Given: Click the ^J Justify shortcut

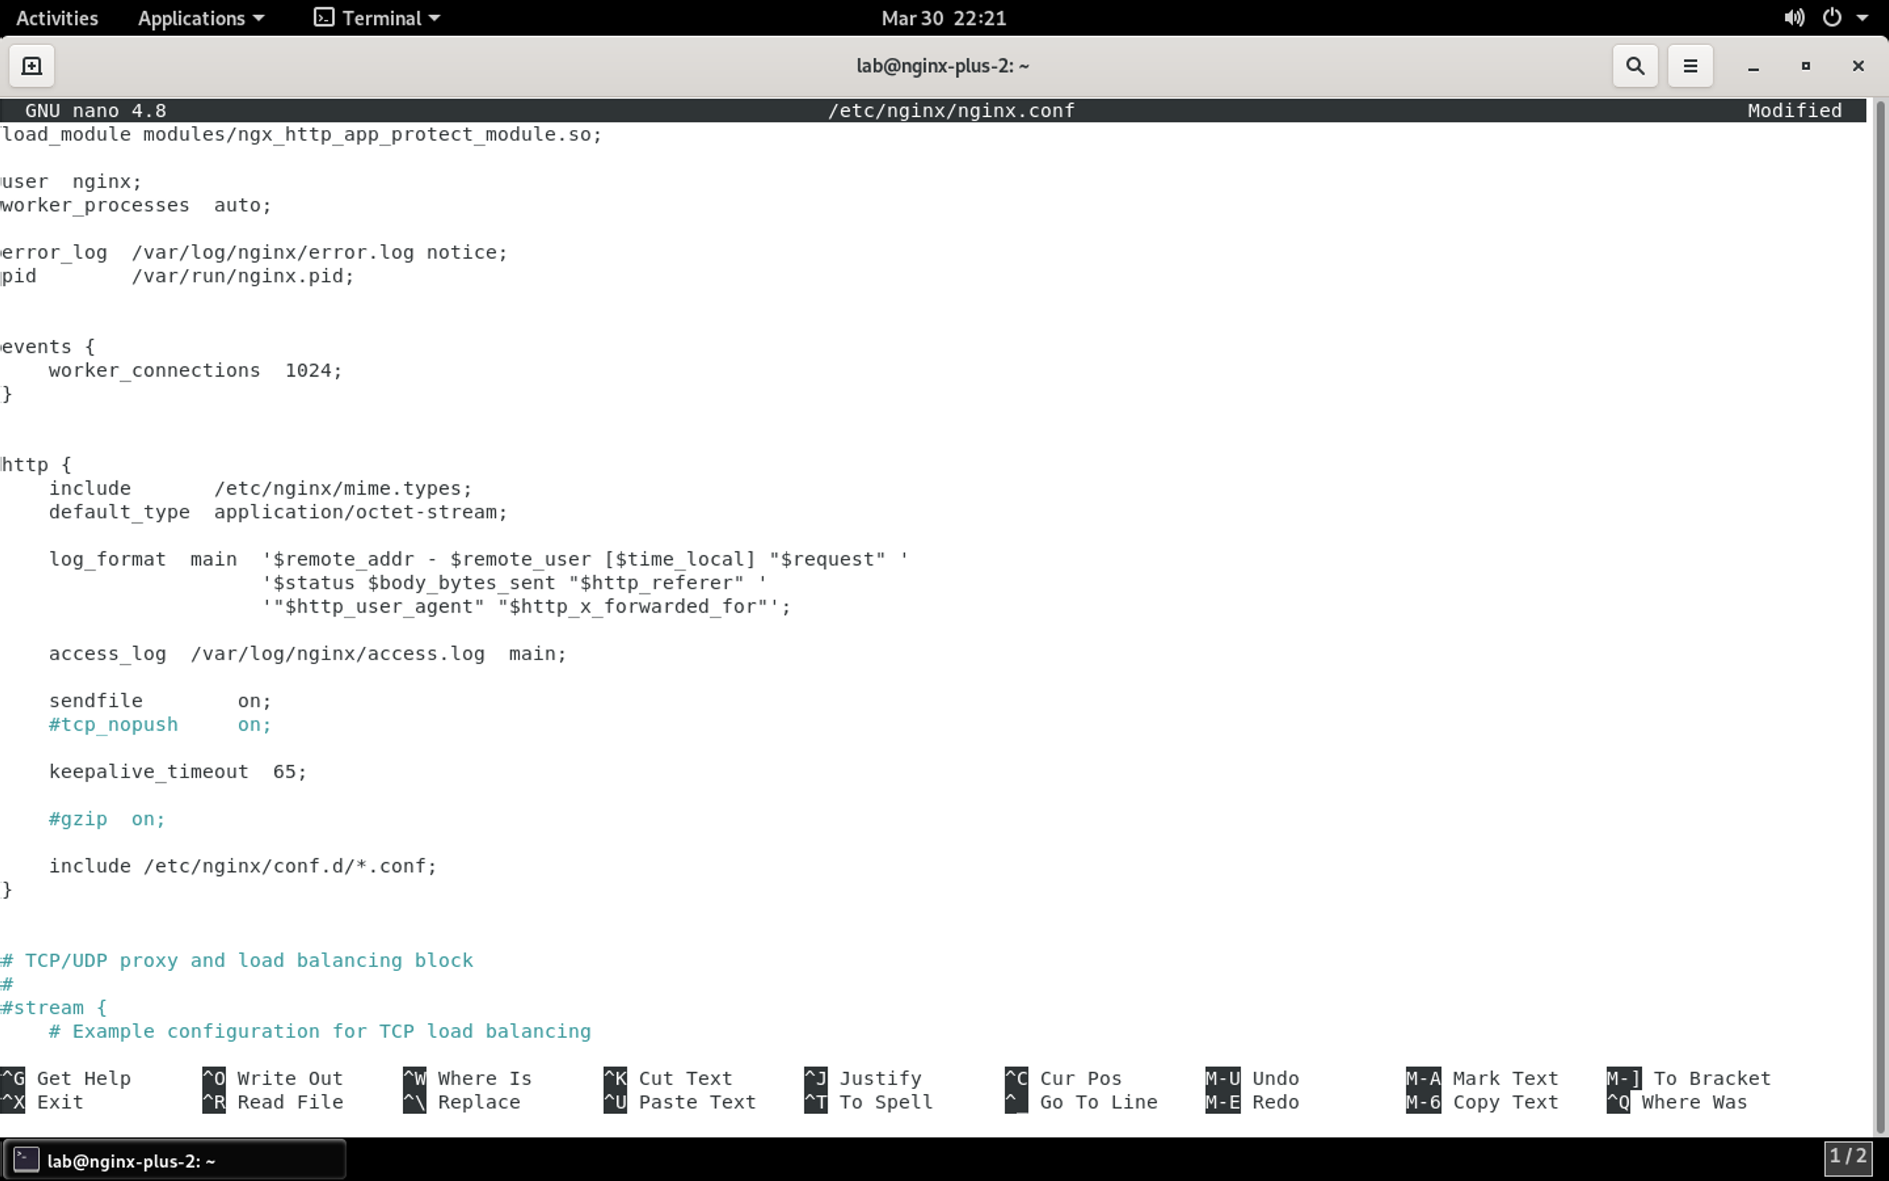Looking at the screenshot, I should pyautogui.click(x=863, y=1078).
